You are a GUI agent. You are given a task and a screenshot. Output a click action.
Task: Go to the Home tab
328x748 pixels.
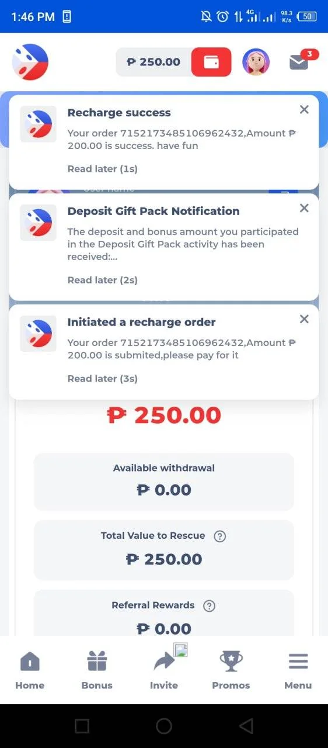[30, 670]
